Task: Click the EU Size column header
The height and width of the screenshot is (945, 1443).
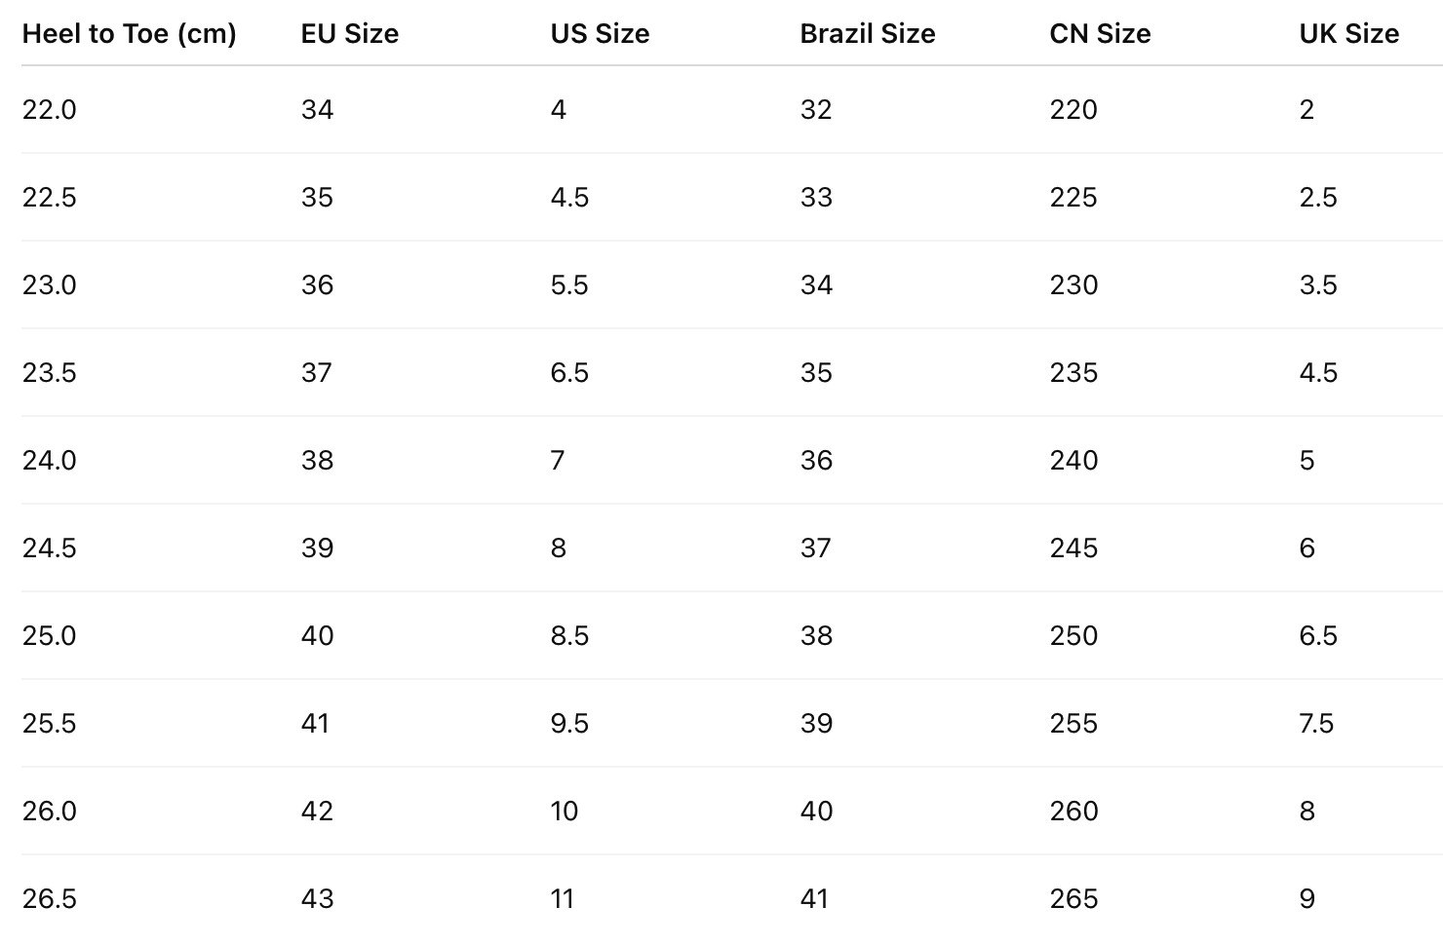Action: click(x=349, y=34)
